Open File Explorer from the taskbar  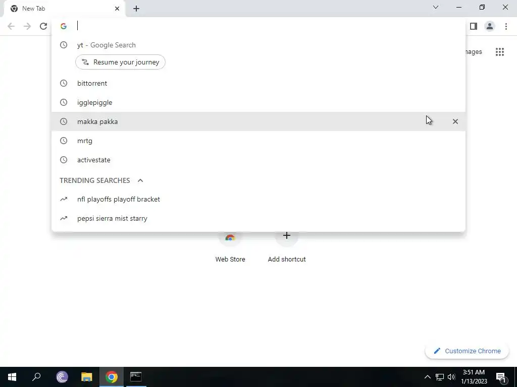pyautogui.click(x=87, y=377)
